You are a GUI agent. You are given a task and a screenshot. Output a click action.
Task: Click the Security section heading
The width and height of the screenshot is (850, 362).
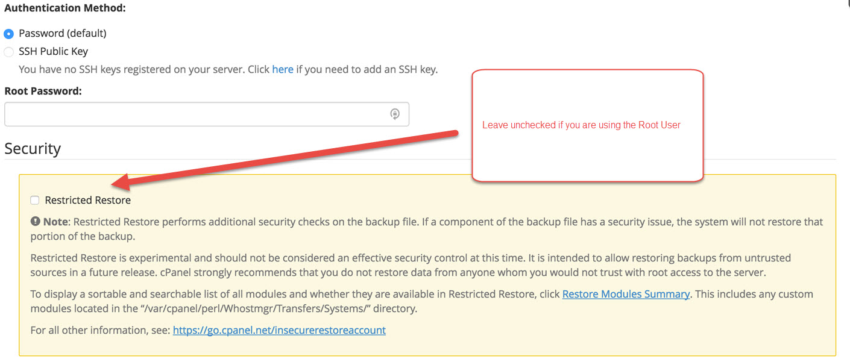click(33, 148)
